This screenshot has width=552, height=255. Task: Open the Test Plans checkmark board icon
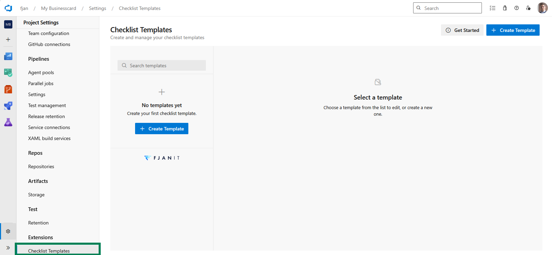click(x=8, y=72)
